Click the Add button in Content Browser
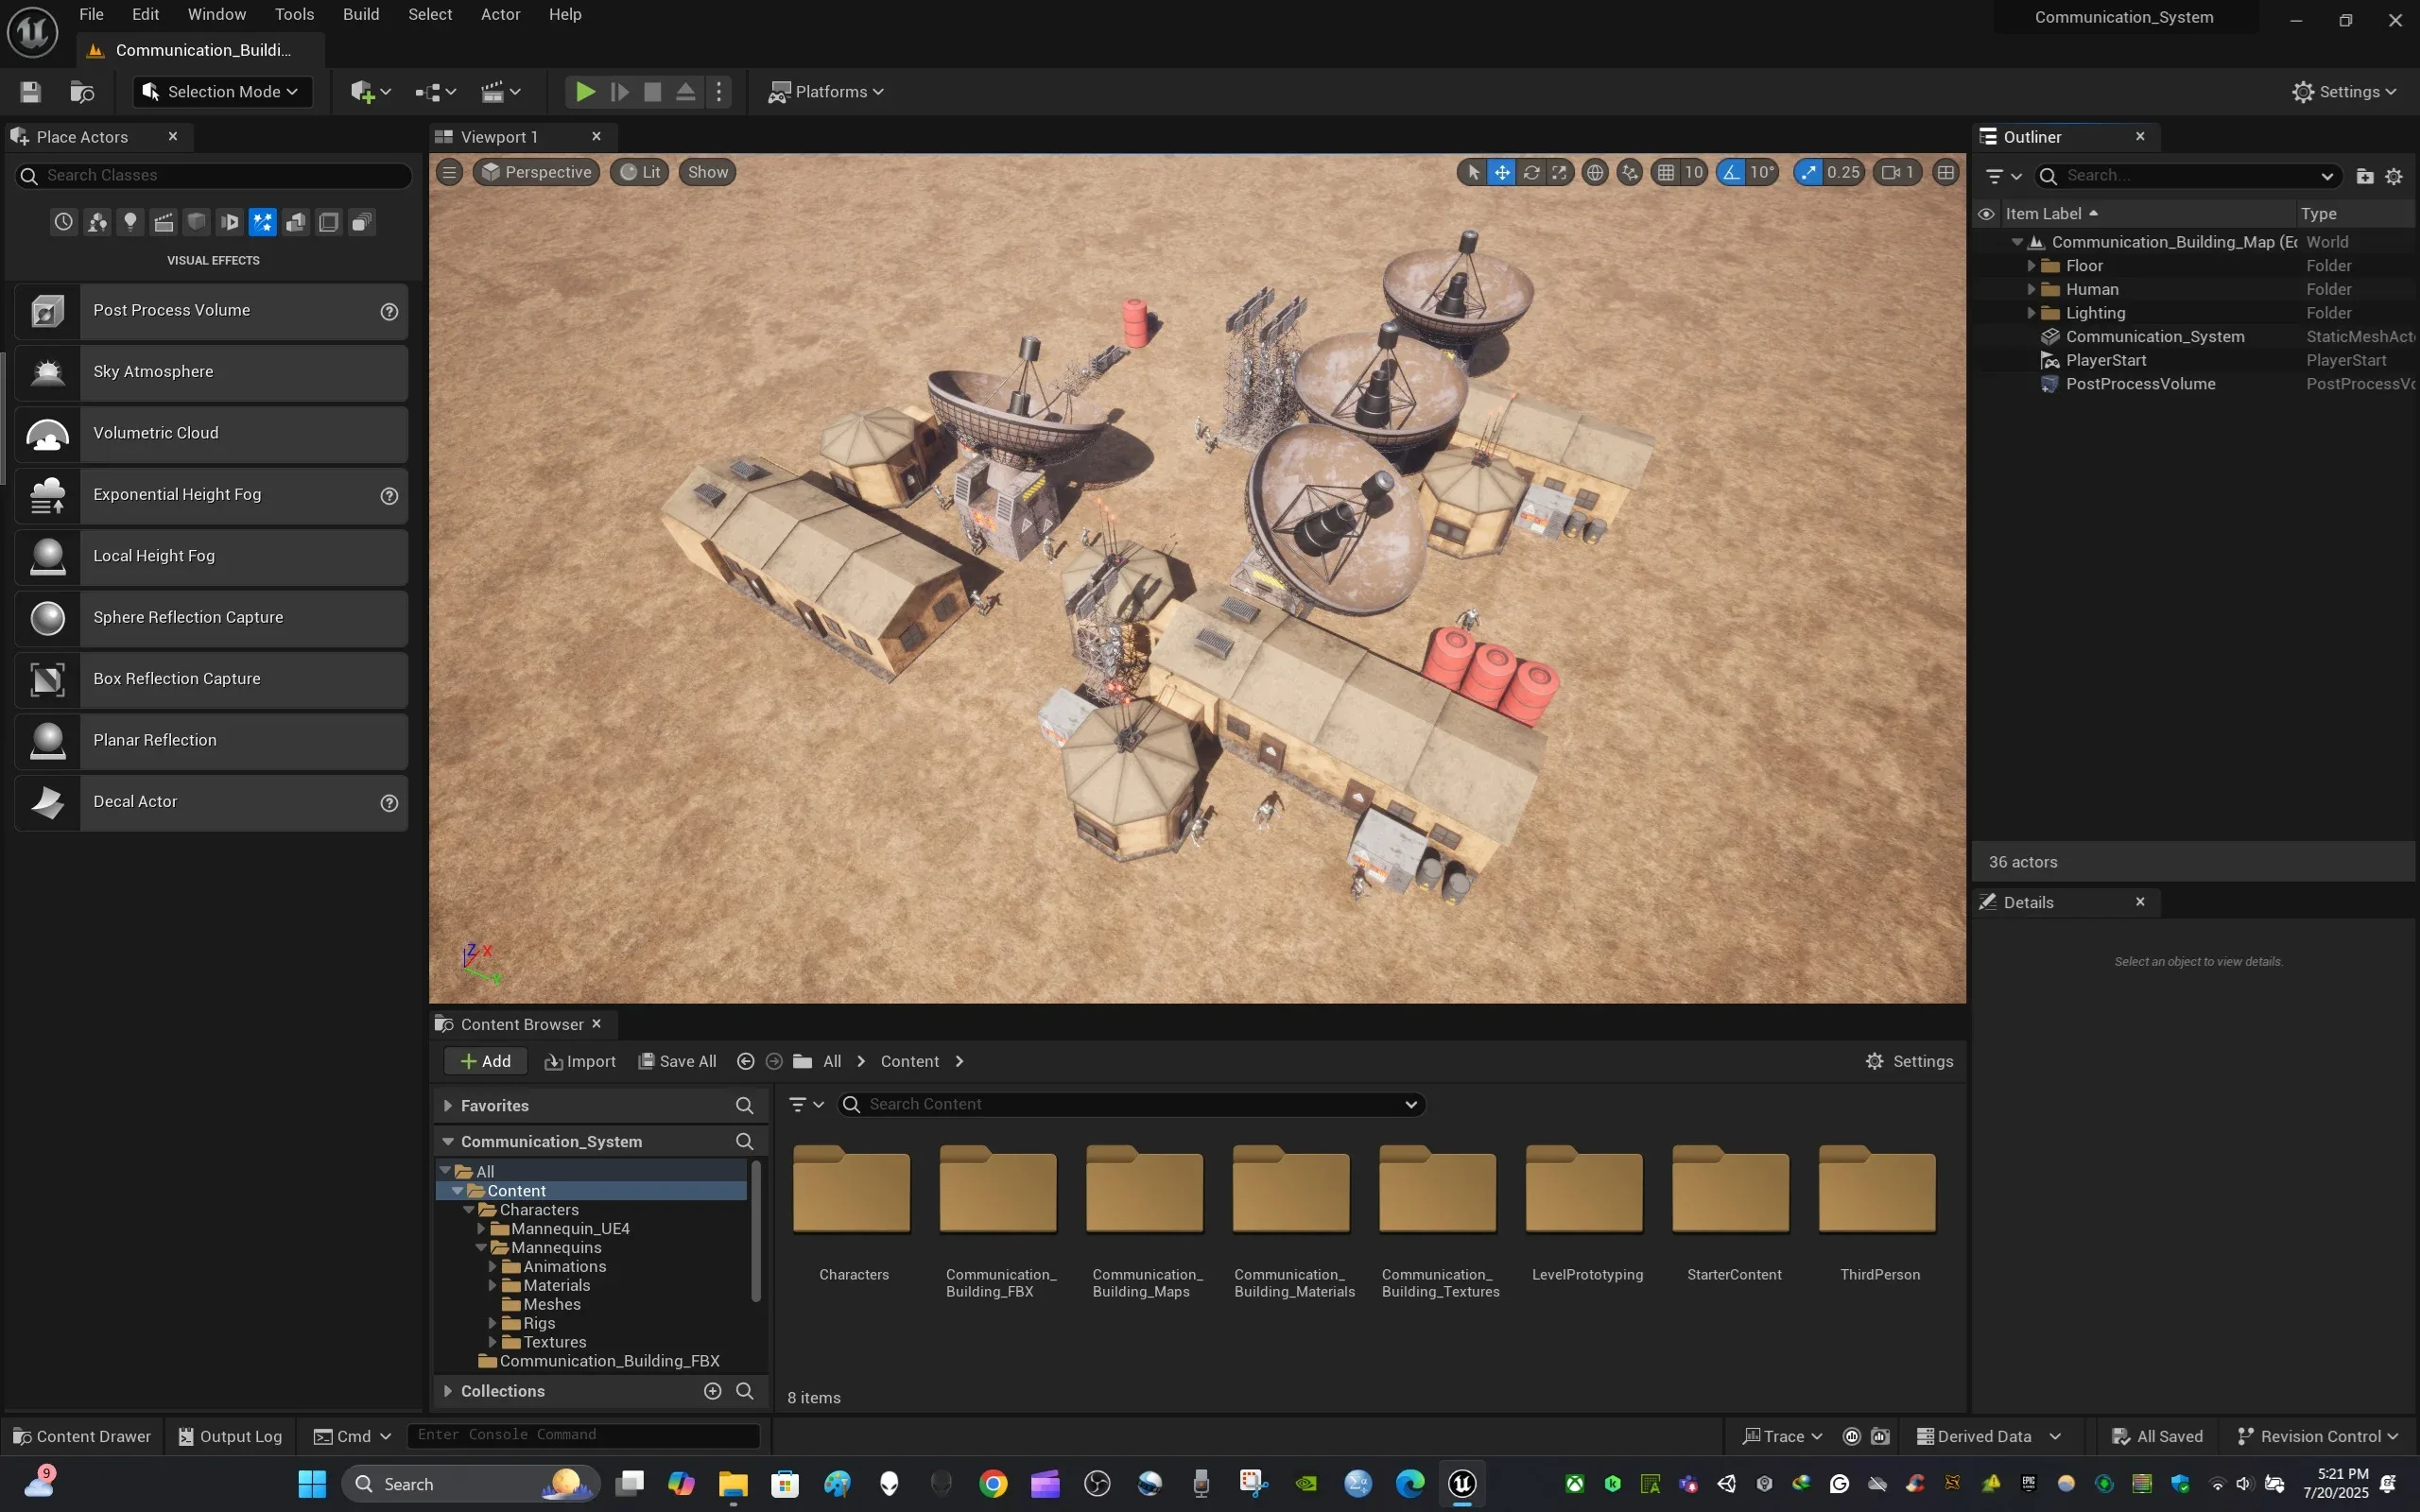Screen dimensions: 2420x1512 point(486,1061)
